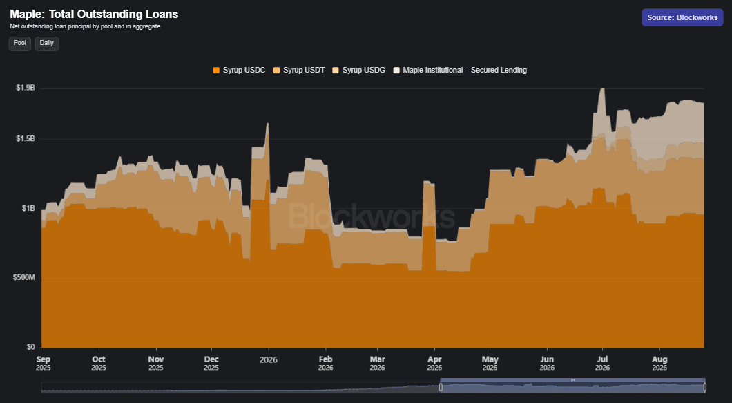Toggle Syrup USDT legend color swatch
This screenshot has height=403, width=732.
(276, 70)
